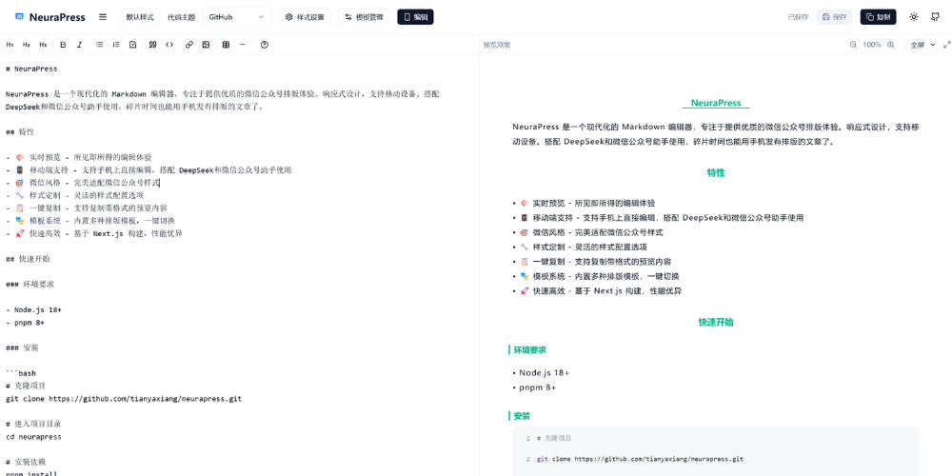Apply italic formatting from the toolbar
This screenshot has height=476, width=952.
pos(79,45)
